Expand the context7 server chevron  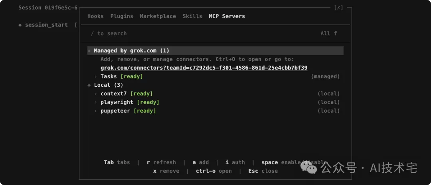pos(96,94)
